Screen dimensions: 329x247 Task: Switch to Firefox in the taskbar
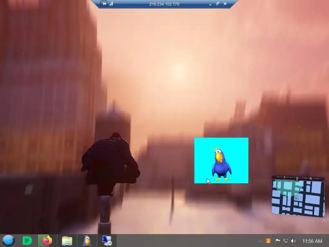click(x=47, y=241)
